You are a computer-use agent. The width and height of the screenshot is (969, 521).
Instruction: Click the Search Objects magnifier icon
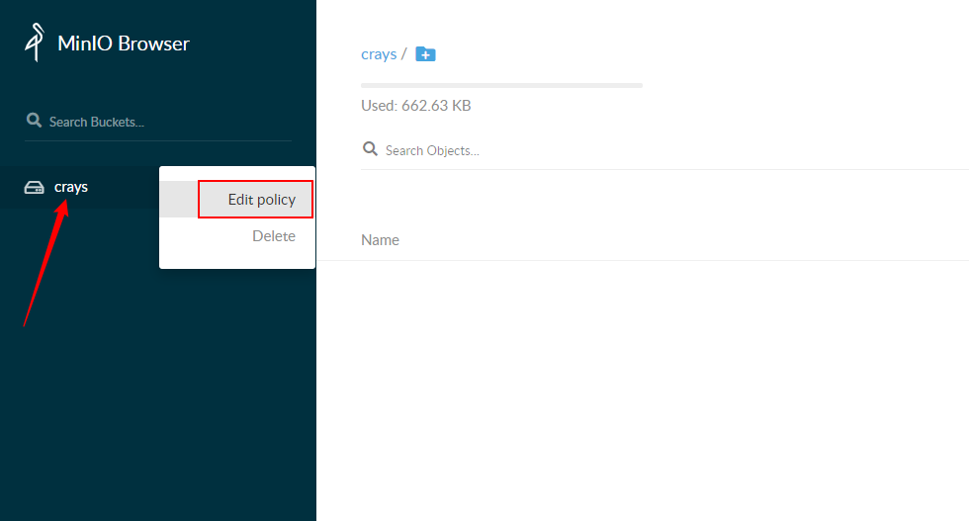click(370, 148)
